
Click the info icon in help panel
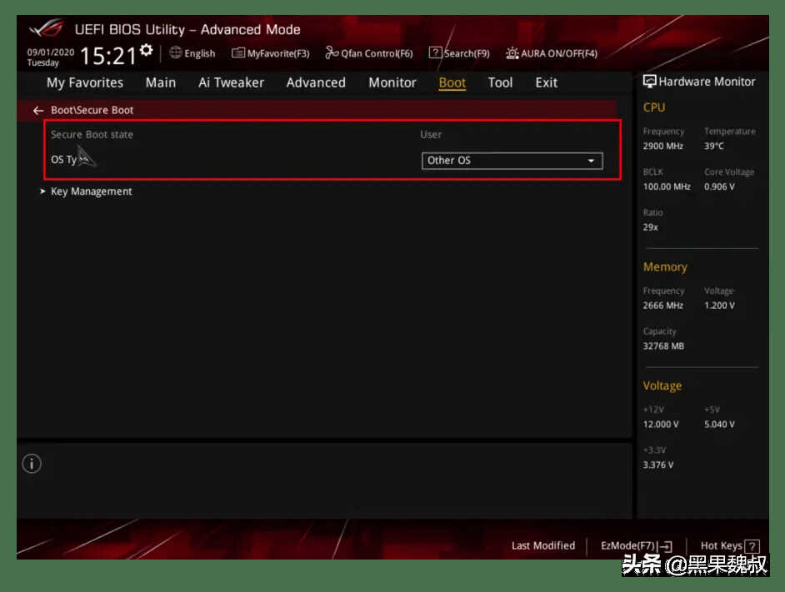(x=32, y=465)
